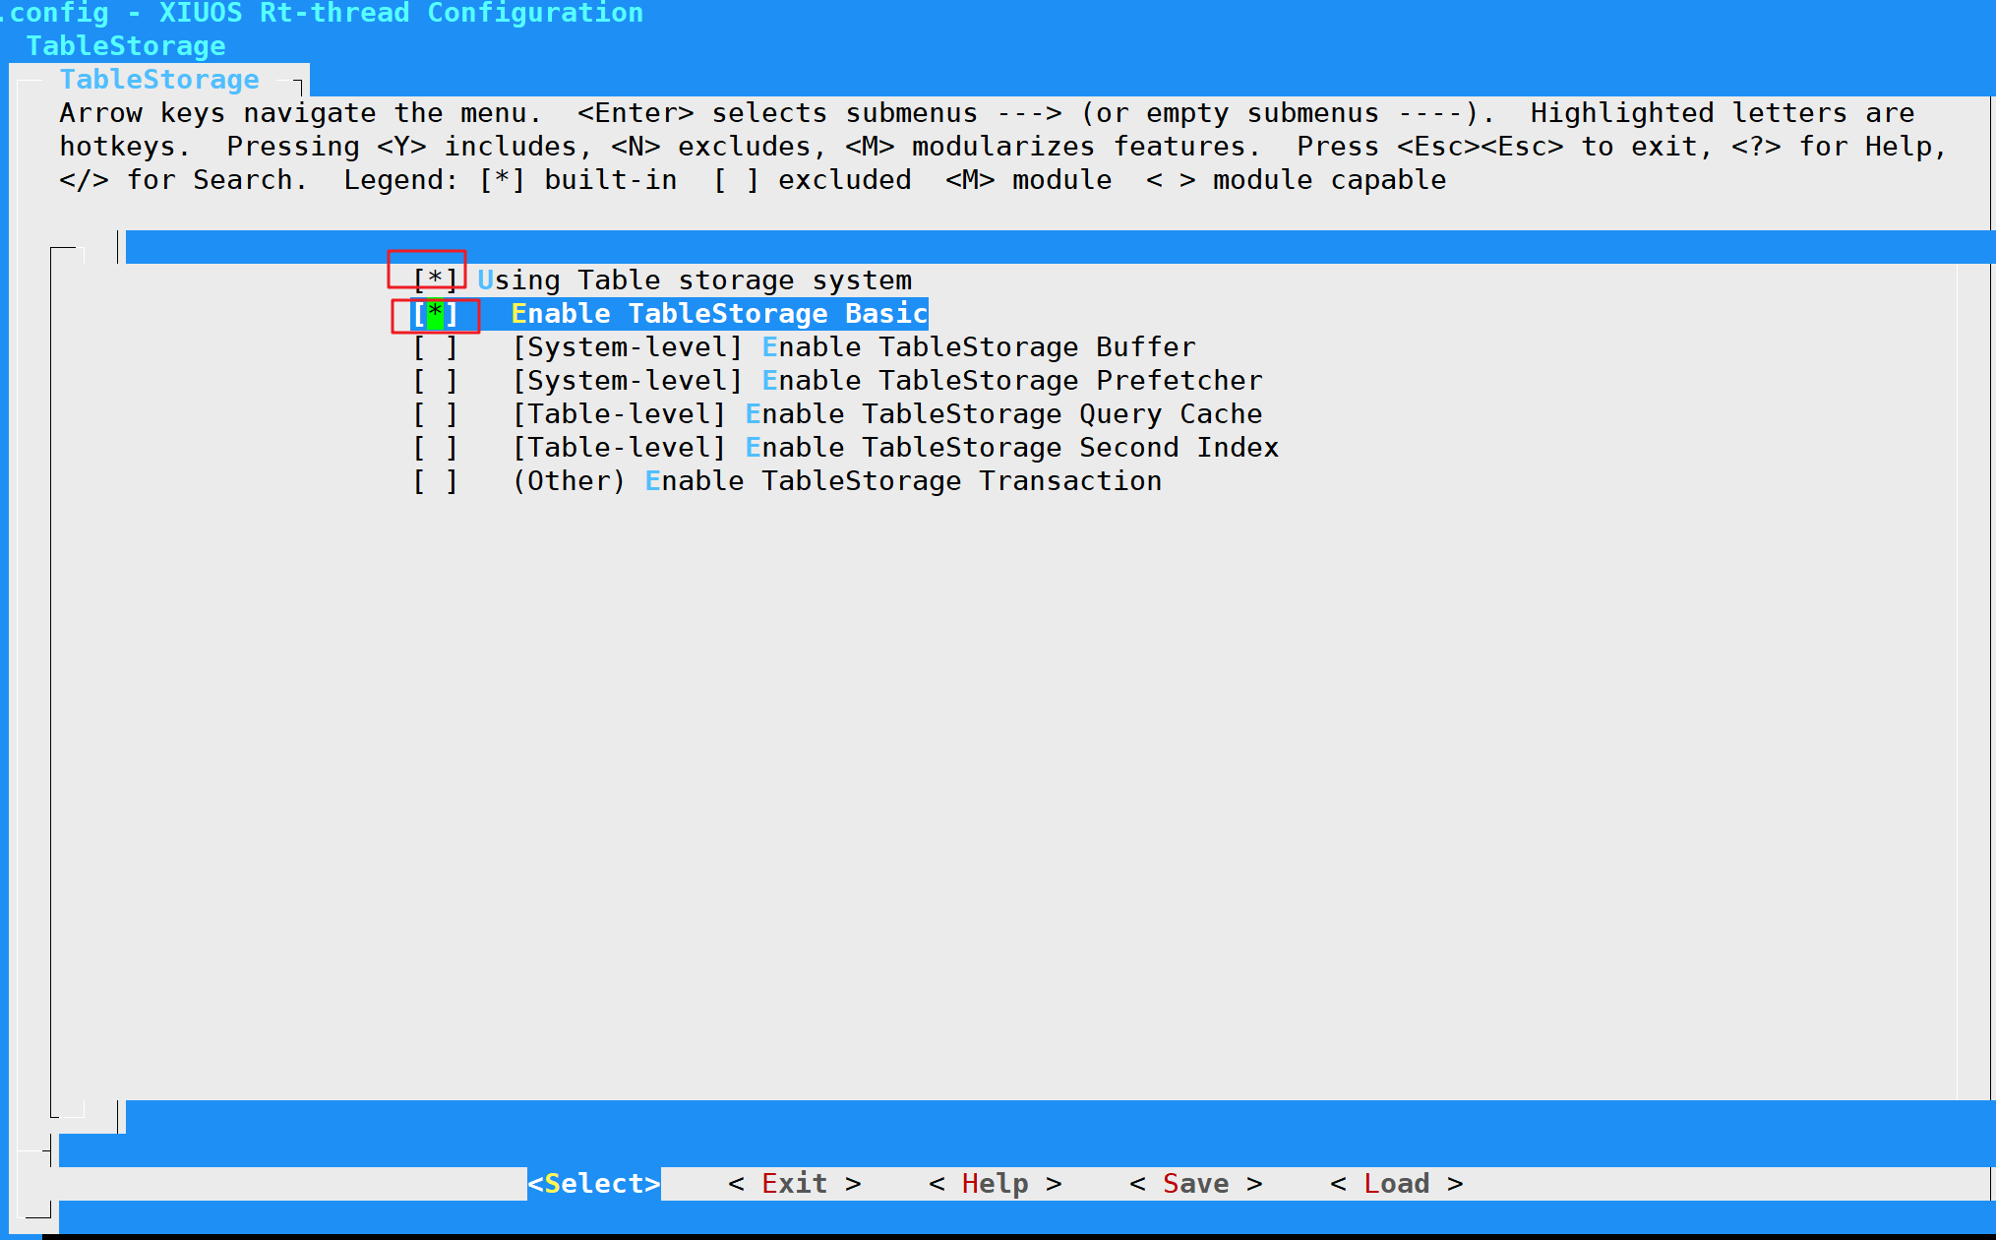
Task: Enable the TableStorage Transaction checkbox
Action: tap(436, 481)
